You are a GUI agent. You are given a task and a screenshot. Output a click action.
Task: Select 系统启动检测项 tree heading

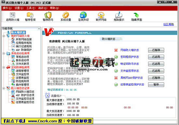tap(20, 53)
